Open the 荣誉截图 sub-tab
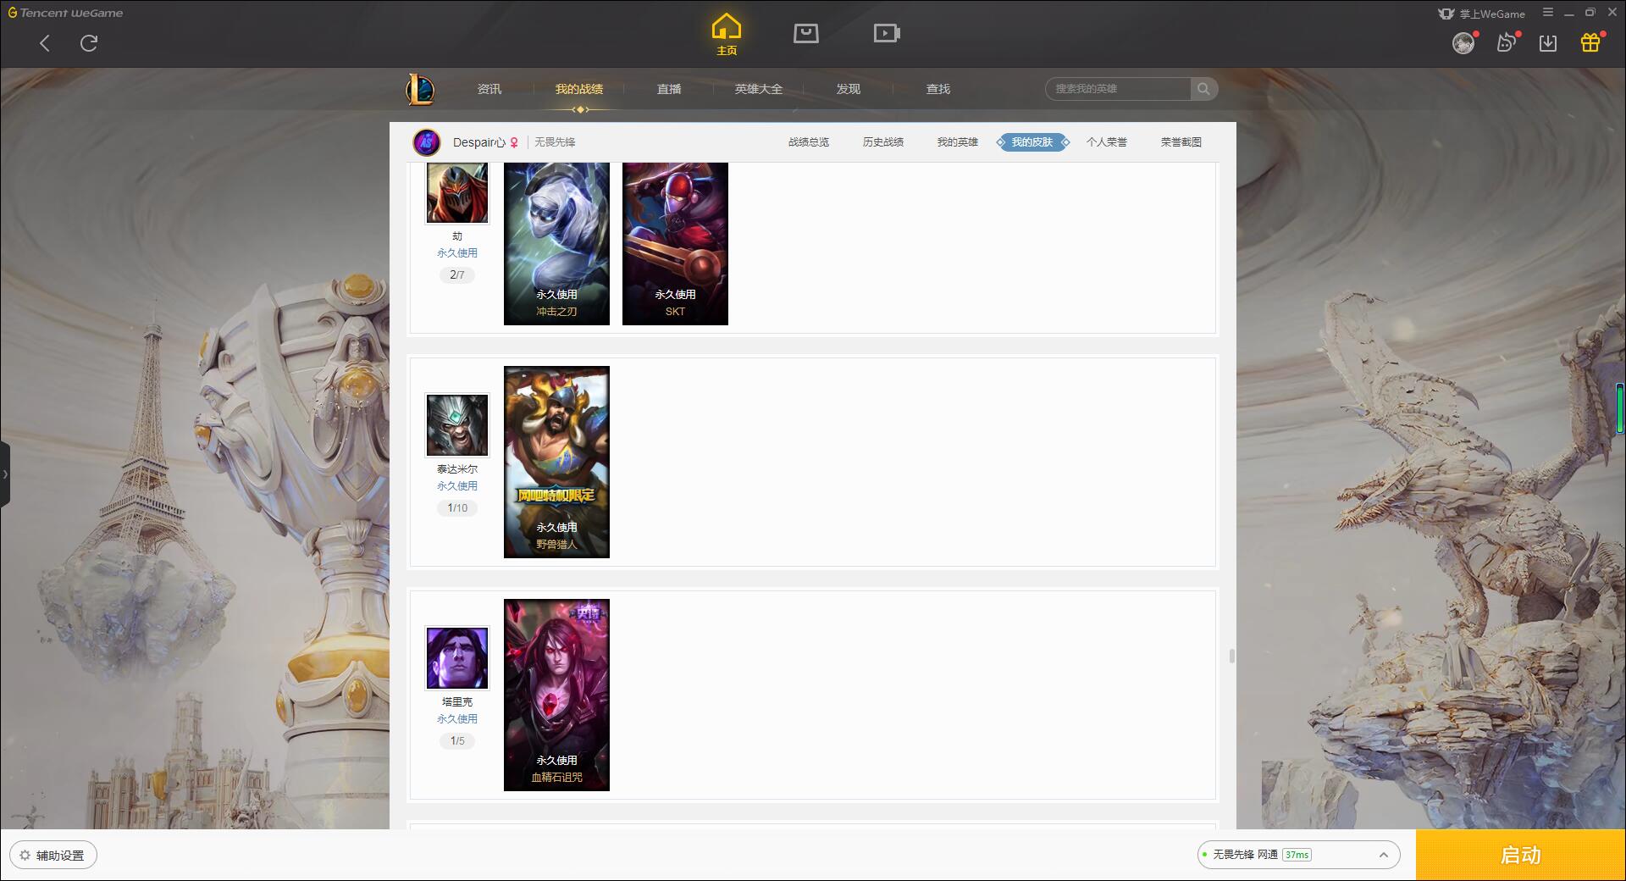Viewport: 1626px width, 881px height. pyautogui.click(x=1181, y=142)
